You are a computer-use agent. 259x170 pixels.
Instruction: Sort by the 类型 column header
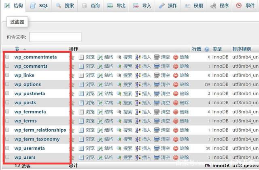(x=217, y=49)
